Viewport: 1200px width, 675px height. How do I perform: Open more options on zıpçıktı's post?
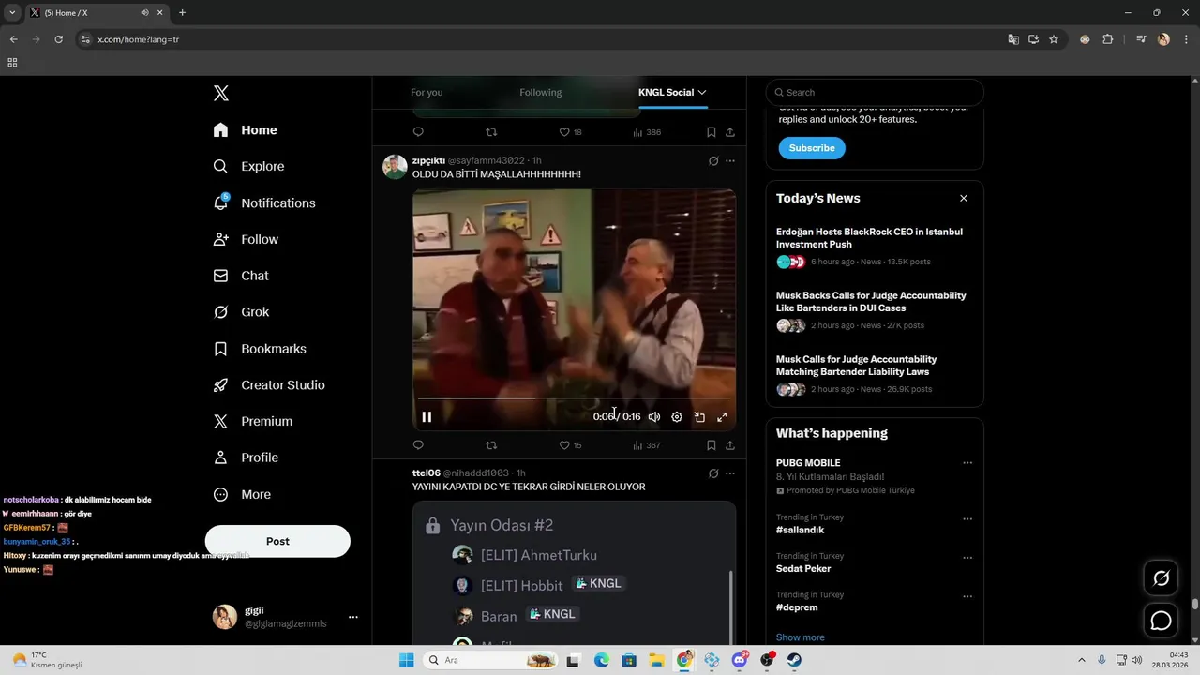pos(730,161)
